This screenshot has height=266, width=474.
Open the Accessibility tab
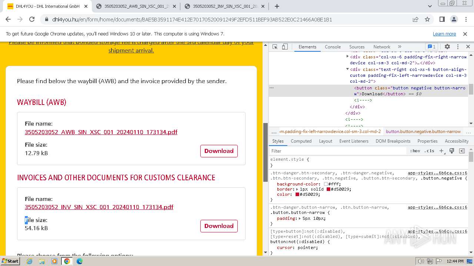(x=457, y=141)
